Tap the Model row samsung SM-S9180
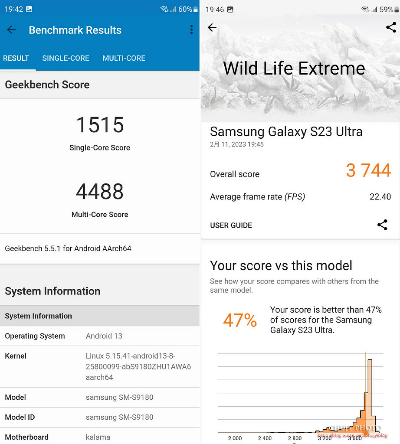400x444 pixels. click(100, 397)
